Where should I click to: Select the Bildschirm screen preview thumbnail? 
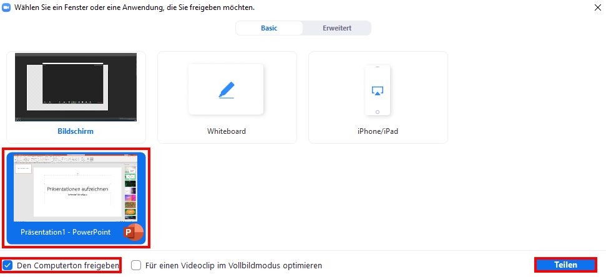(x=76, y=87)
